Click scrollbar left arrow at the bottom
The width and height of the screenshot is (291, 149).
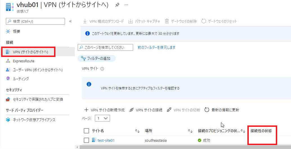click(77, 147)
